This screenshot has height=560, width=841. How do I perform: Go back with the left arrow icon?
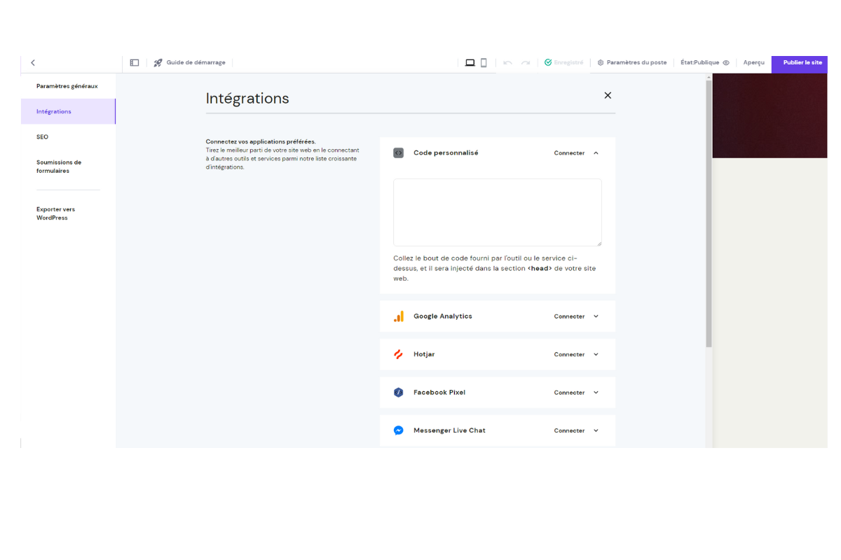coord(33,63)
